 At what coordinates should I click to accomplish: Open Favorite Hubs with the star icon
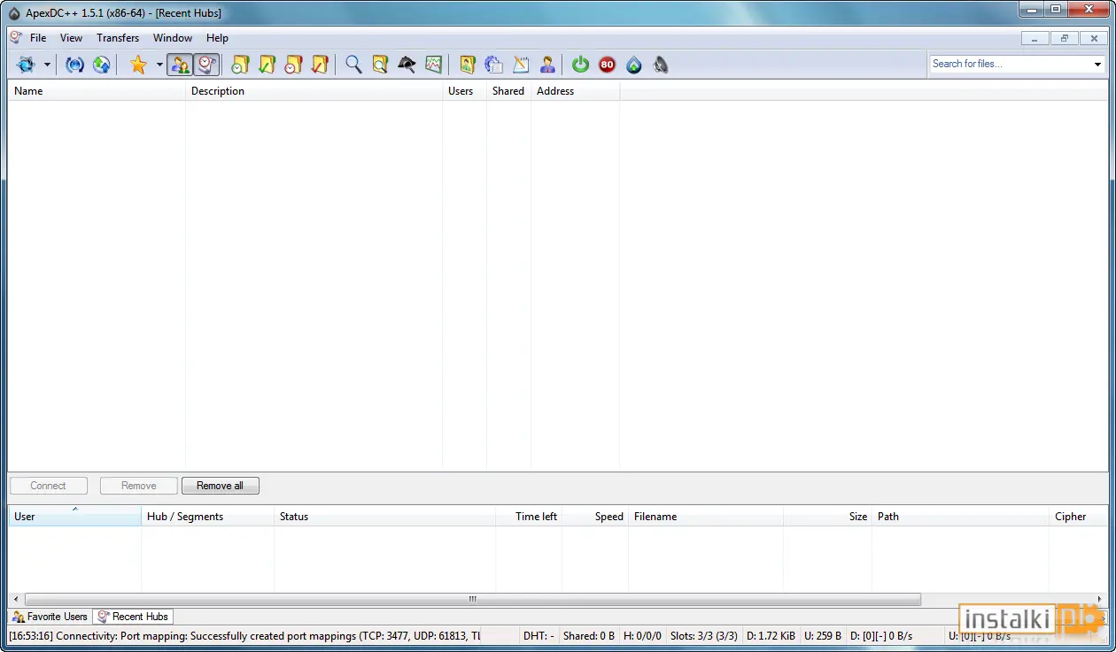click(138, 65)
